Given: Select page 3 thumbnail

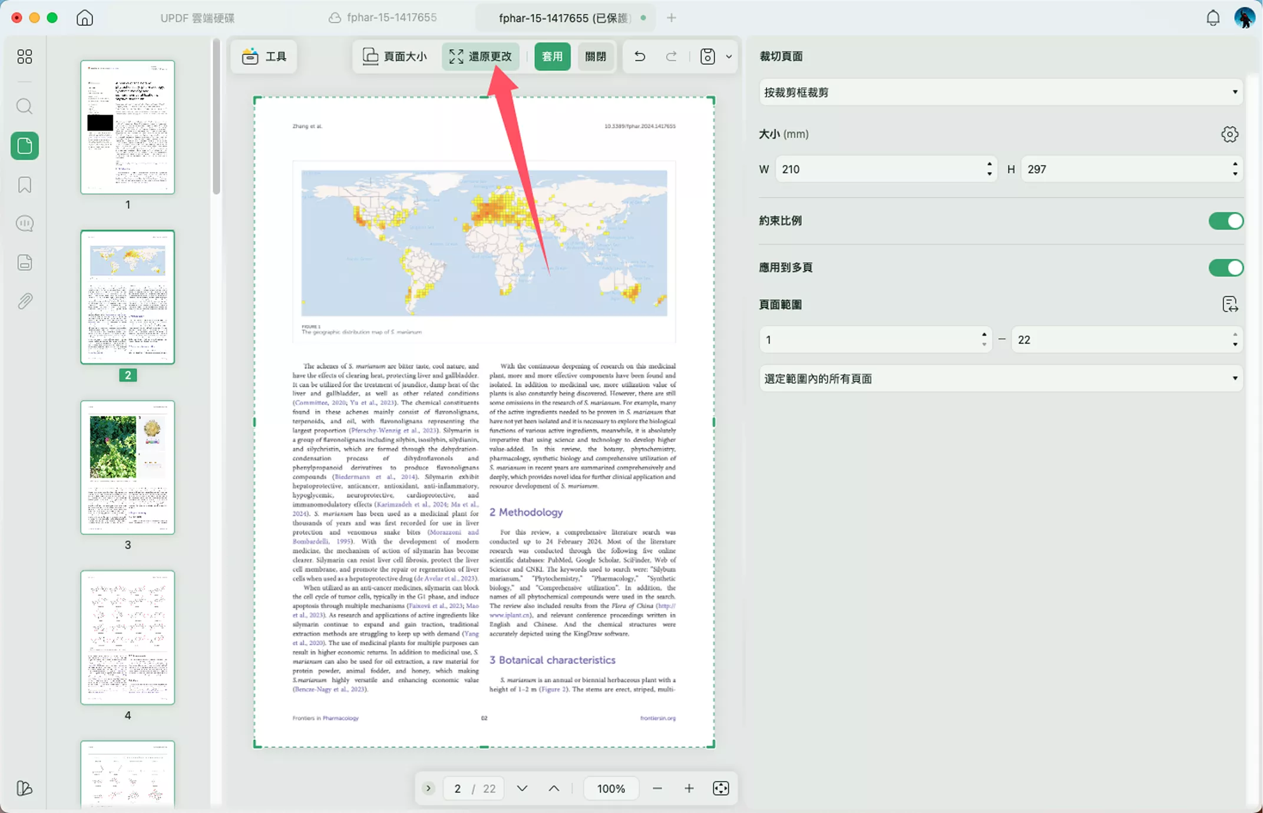Looking at the screenshot, I should click(x=128, y=468).
